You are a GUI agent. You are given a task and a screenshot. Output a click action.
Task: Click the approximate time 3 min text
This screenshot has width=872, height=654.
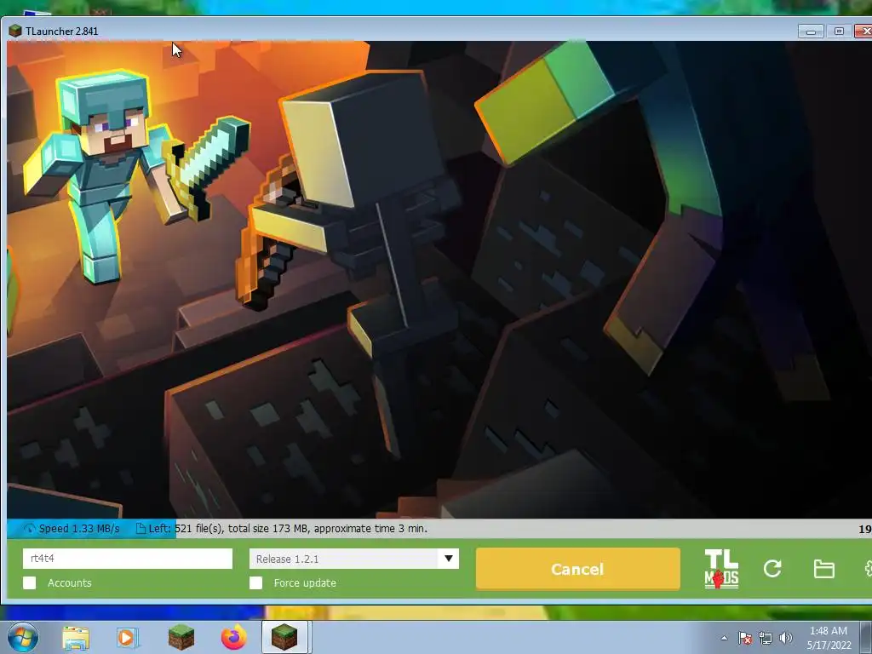pyautogui.click(x=371, y=529)
